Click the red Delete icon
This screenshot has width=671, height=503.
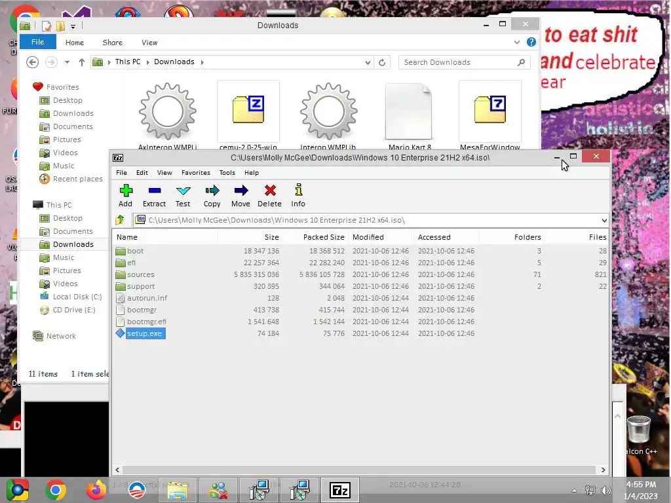point(269,196)
